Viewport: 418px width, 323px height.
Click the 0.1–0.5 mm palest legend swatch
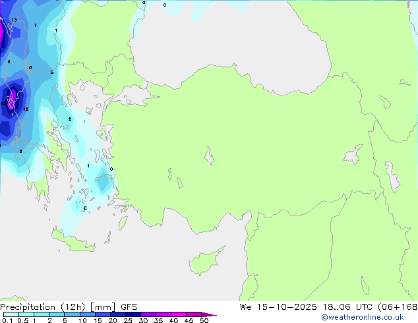pos(11,314)
